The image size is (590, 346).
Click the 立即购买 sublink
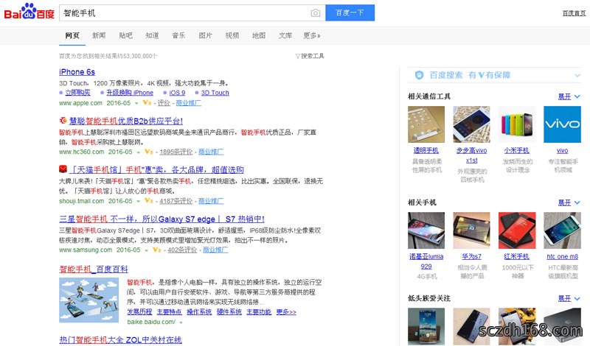[78, 93]
